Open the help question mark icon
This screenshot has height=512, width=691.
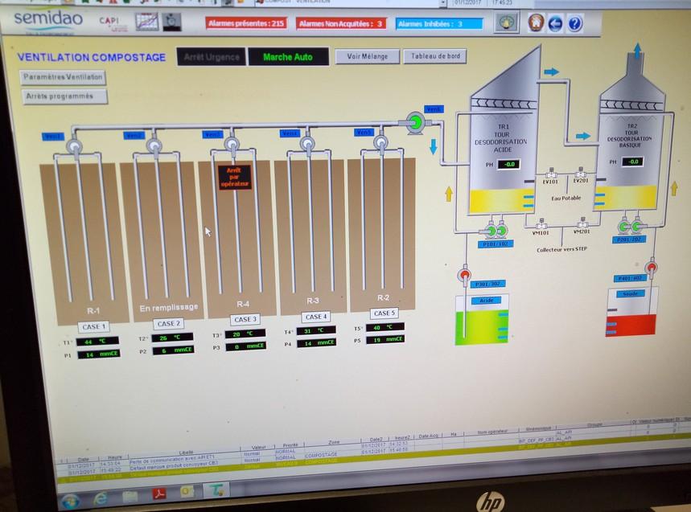point(573,23)
